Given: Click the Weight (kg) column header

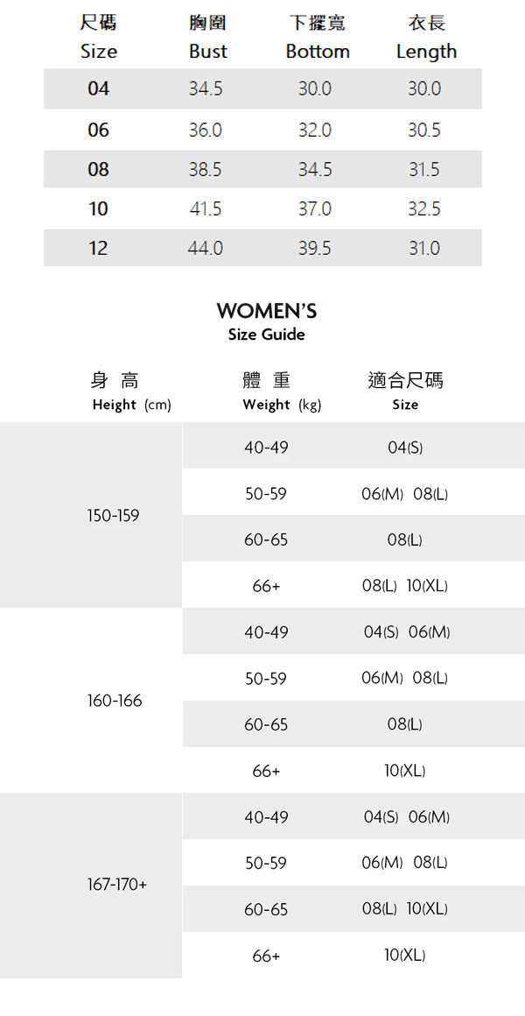Looking at the screenshot, I should tap(282, 405).
